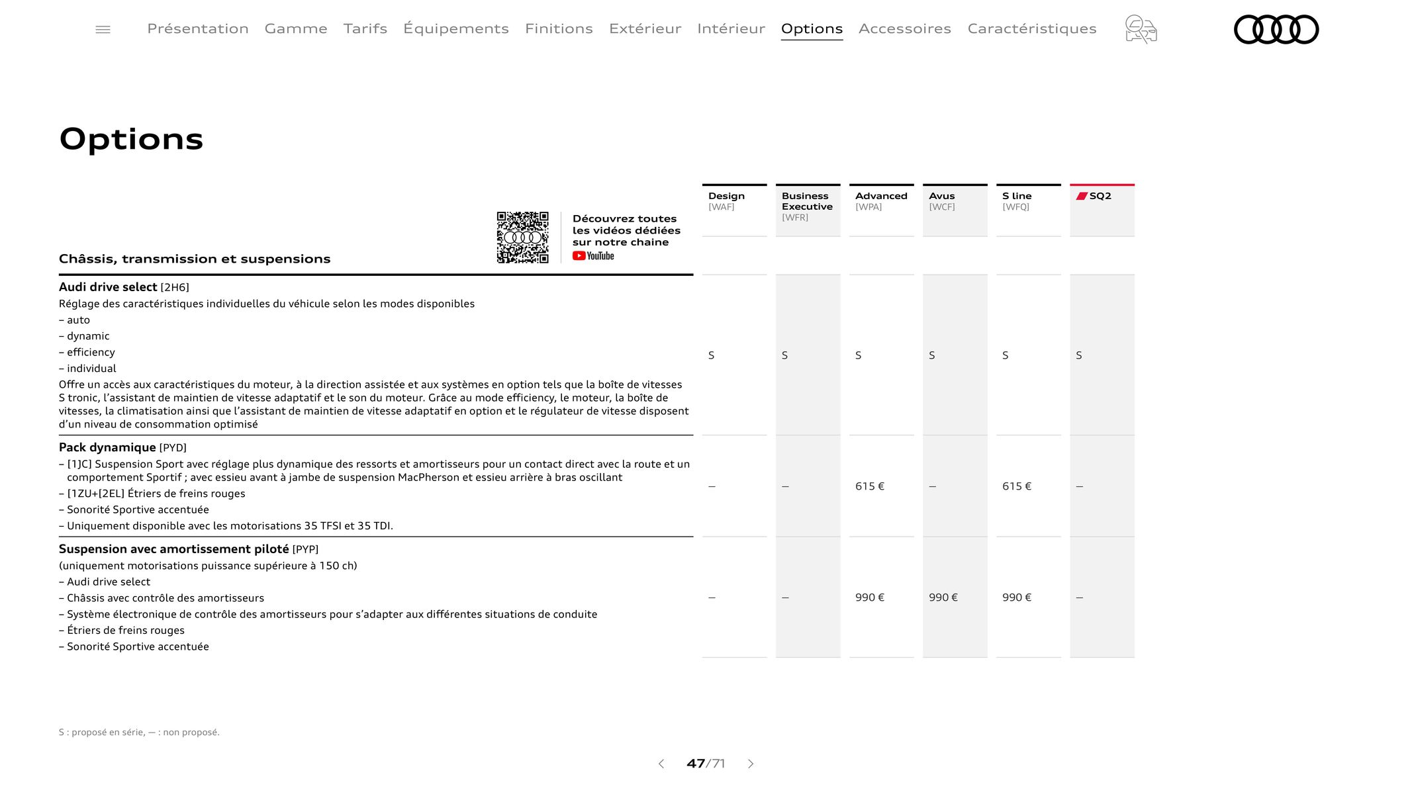Click the Audi rings logo

(x=1276, y=29)
